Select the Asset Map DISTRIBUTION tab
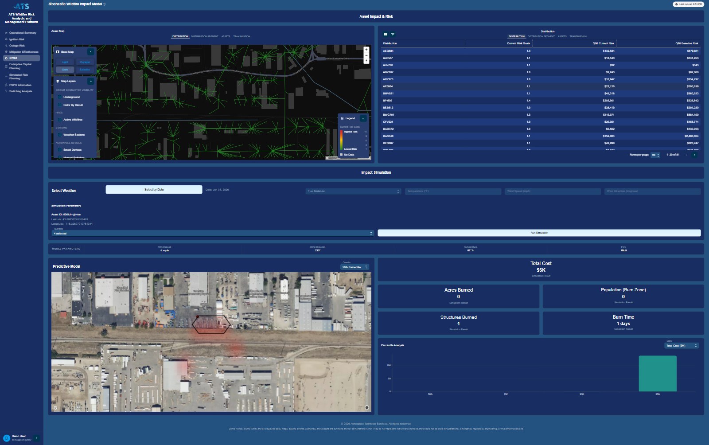This screenshot has height=445, width=709. (180, 36)
